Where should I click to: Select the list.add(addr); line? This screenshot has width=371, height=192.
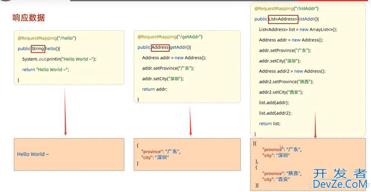[x=274, y=103]
